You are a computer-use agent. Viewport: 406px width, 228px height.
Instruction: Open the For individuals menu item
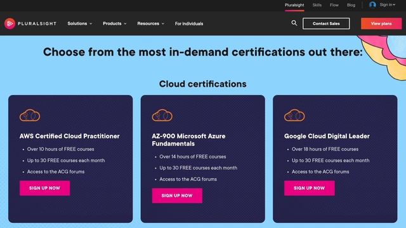pos(189,23)
